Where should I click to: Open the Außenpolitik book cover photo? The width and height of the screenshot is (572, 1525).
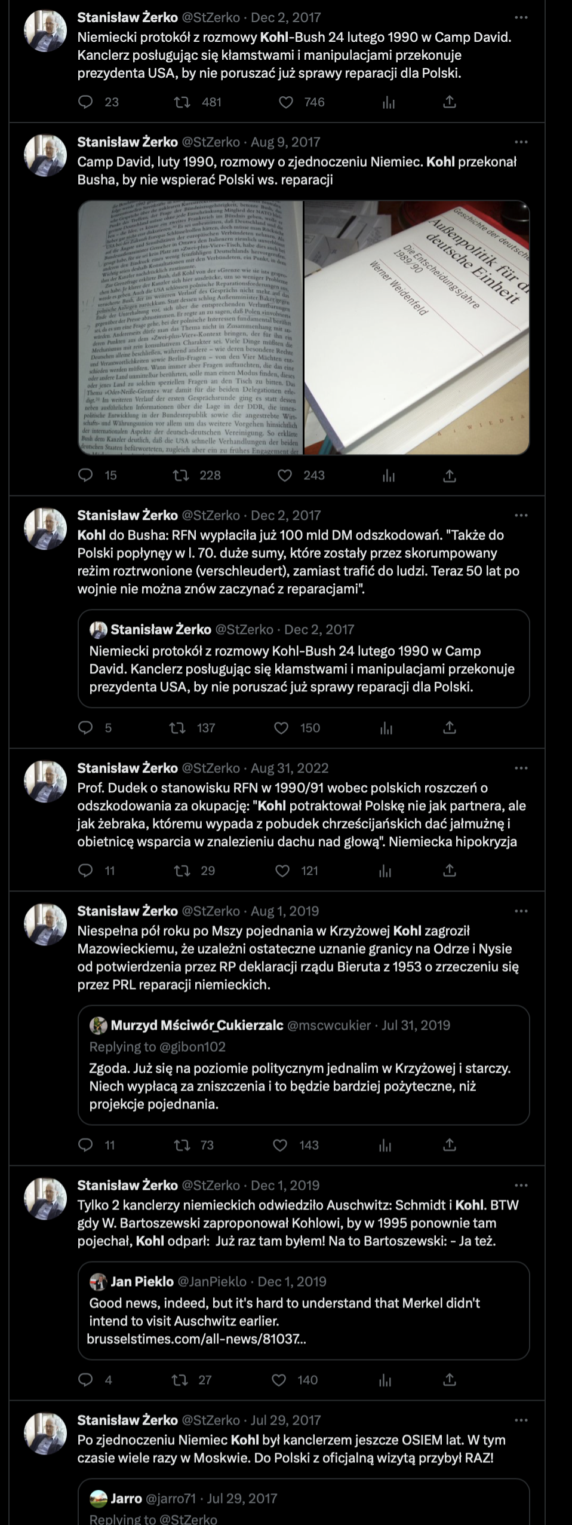(x=417, y=327)
